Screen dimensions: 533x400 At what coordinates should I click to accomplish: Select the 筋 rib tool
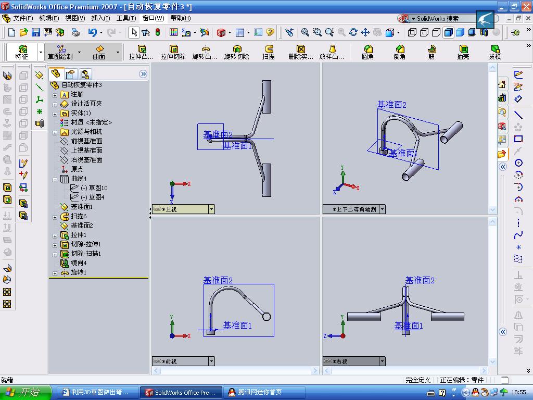click(432, 53)
